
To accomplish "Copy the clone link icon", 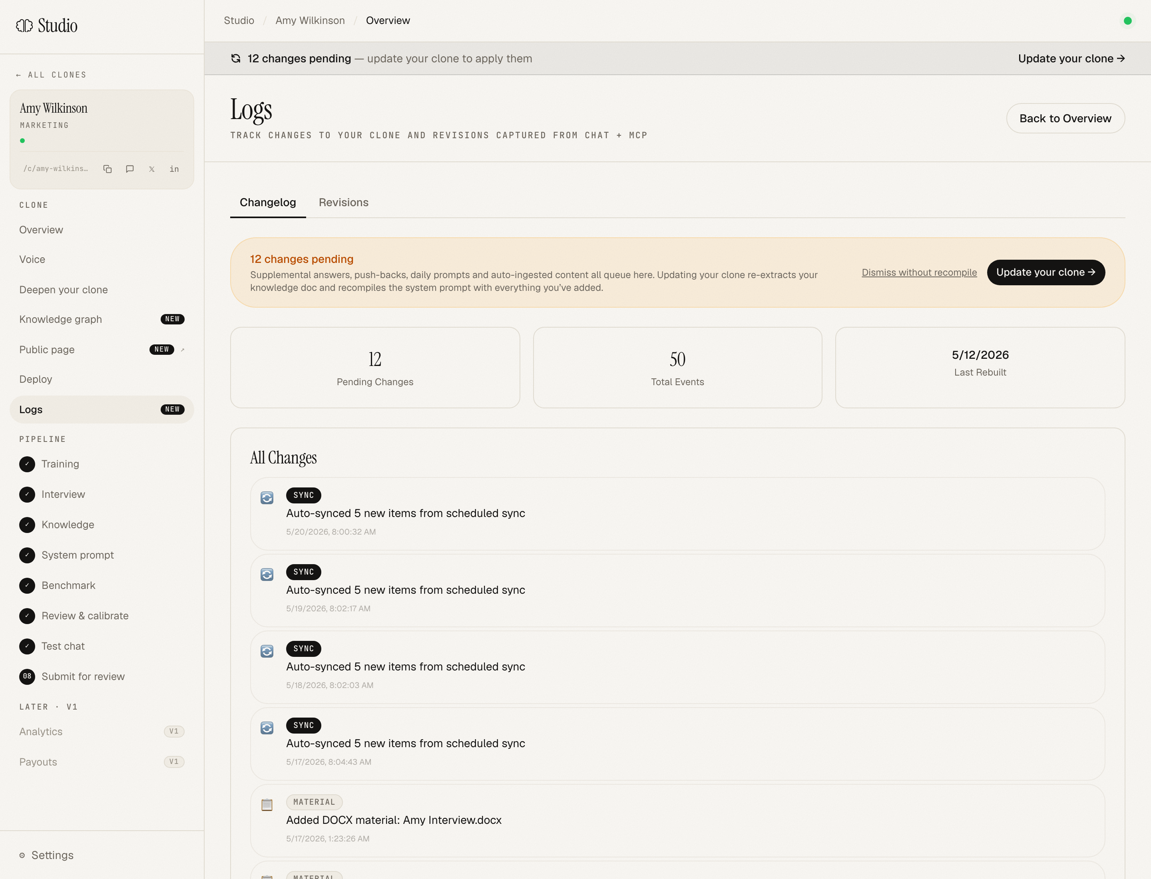I will [107, 169].
